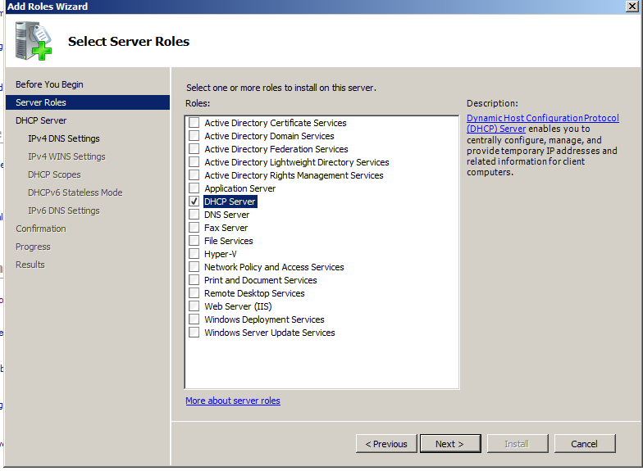Enable Windows Server Update Services checkbox
This screenshot has height=471, width=643.
point(194,333)
